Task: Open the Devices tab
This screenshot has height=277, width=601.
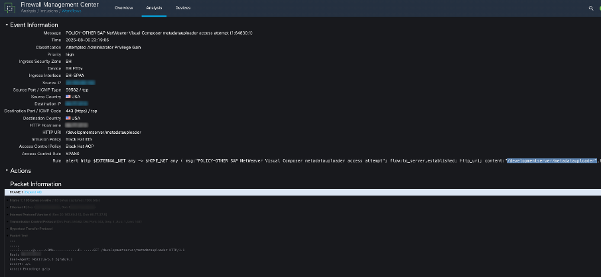Action: 182,7
